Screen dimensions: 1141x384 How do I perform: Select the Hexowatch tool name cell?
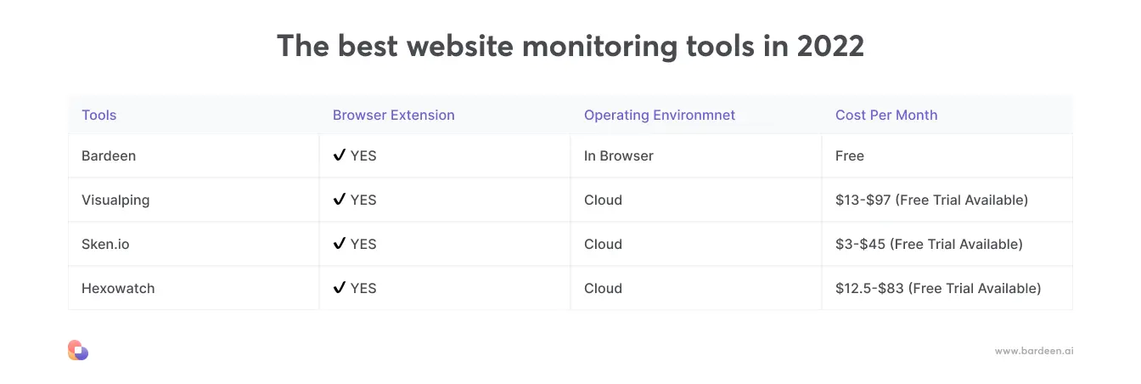pos(194,288)
